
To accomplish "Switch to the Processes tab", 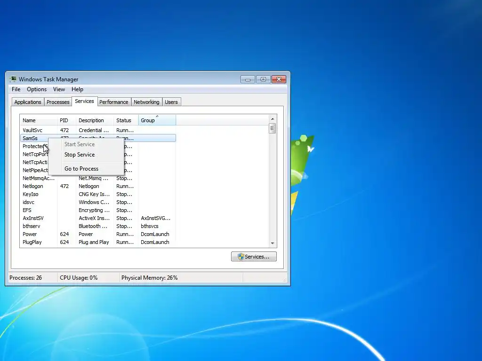I will click(58, 102).
